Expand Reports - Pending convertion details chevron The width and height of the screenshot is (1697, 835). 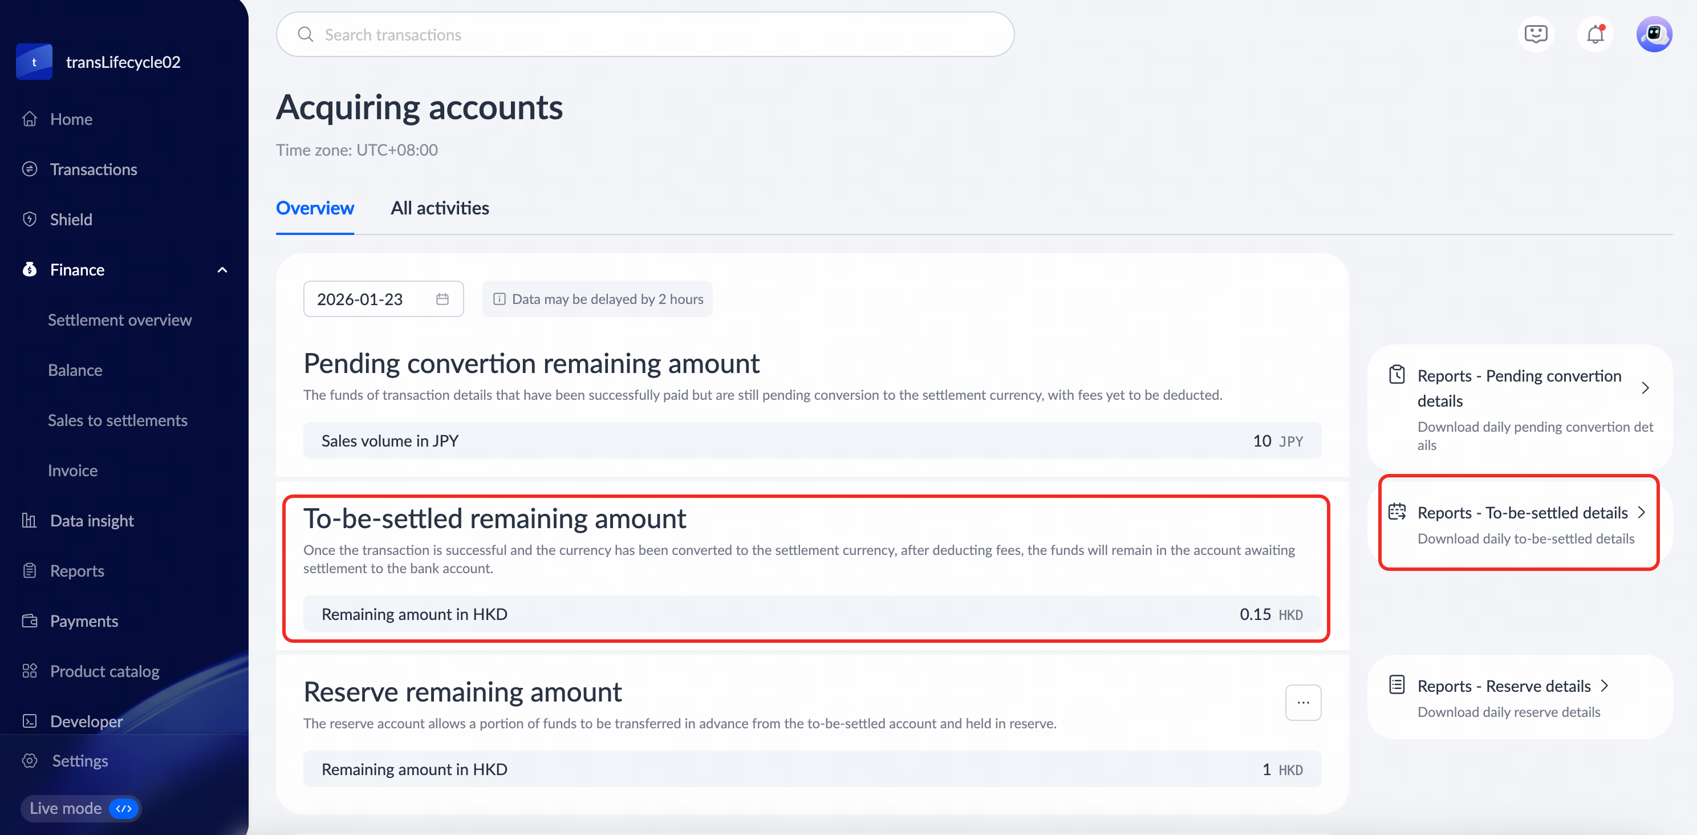tap(1645, 388)
